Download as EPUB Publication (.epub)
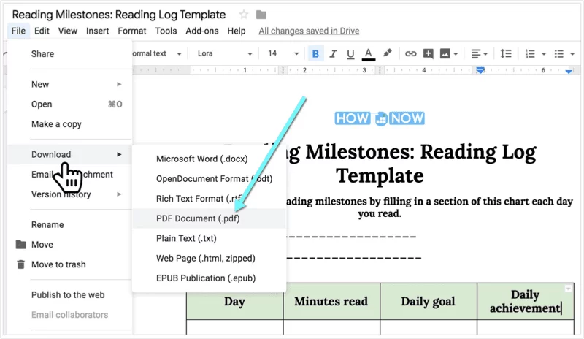Viewport: 584px width, 339px height. pos(210,278)
